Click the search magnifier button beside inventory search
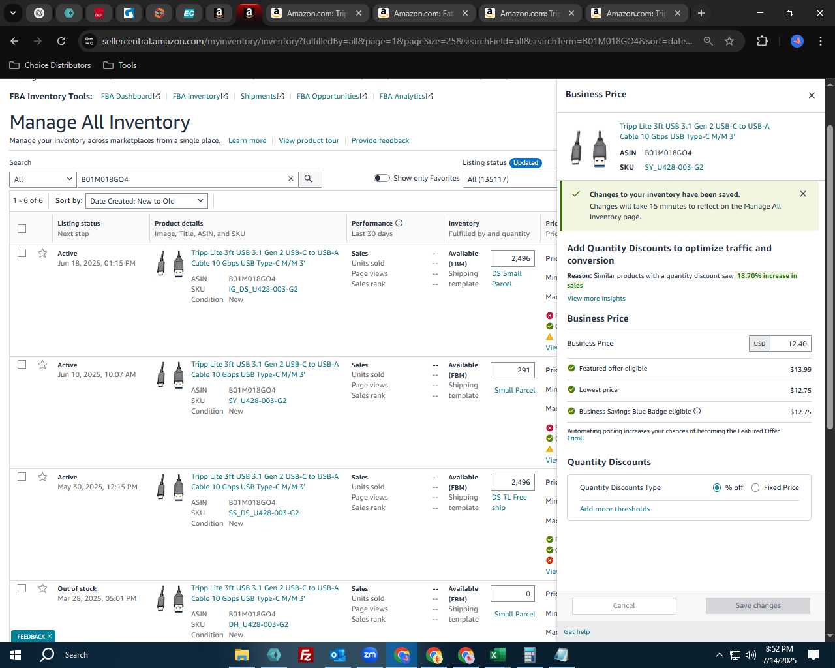The height and width of the screenshot is (668, 835). pos(309,179)
